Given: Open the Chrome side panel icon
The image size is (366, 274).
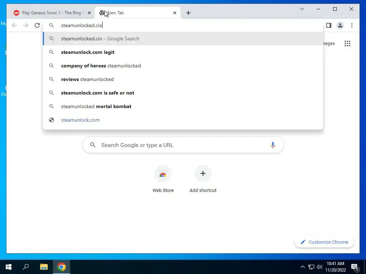Looking at the screenshot, I should 329,25.
